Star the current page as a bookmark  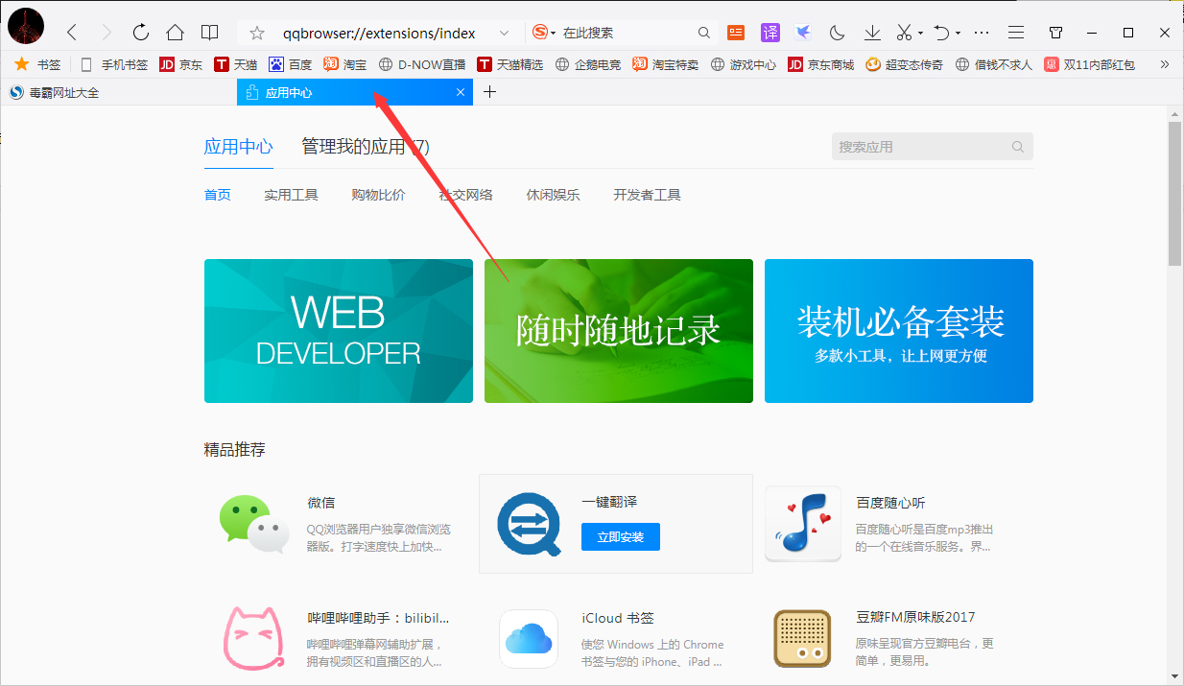(255, 32)
